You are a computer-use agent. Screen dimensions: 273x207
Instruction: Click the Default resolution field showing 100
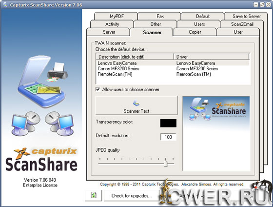tap(168, 137)
